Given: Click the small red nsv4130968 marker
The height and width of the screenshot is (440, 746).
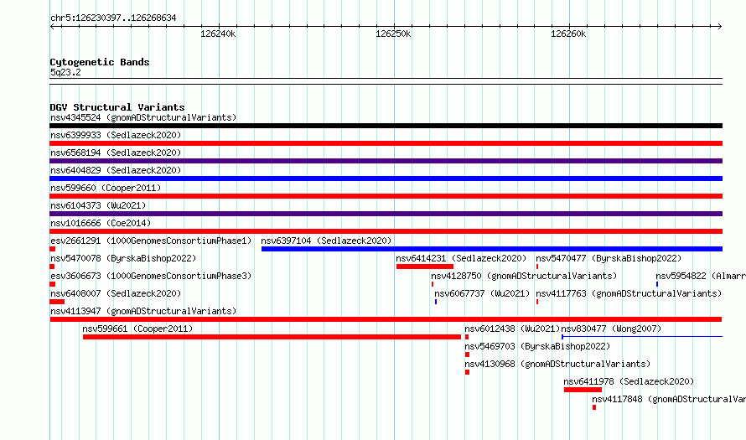Looking at the screenshot, I should click(467, 372).
